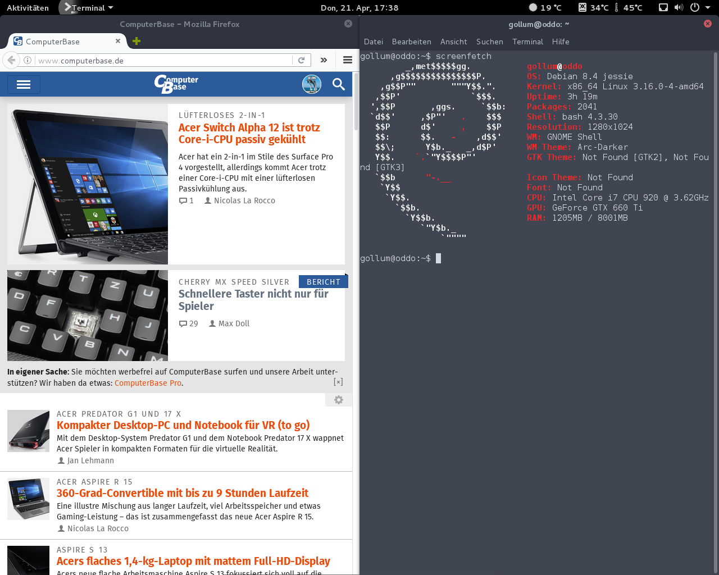Click the ComputerBase logo in header
The height and width of the screenshot is (575, 719).
176,84
